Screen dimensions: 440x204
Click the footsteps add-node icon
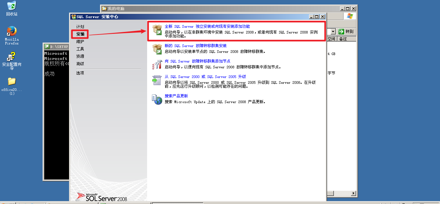(157, 64)
